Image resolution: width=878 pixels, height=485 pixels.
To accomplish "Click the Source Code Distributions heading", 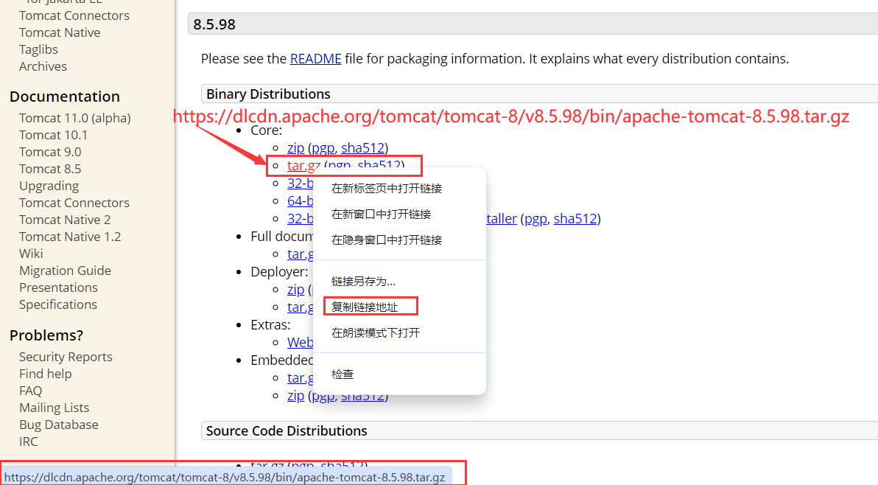I will pos(286,430).
